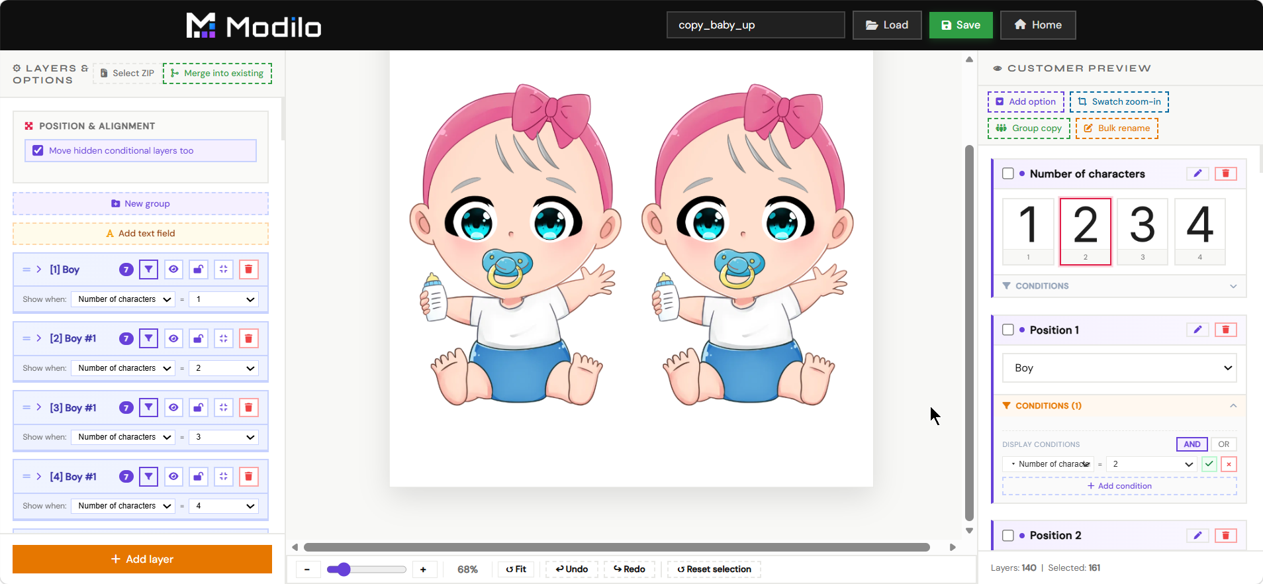1263x584 pixels.
Task: Click Select ZIP button
Action: click(x=126, y=73)
